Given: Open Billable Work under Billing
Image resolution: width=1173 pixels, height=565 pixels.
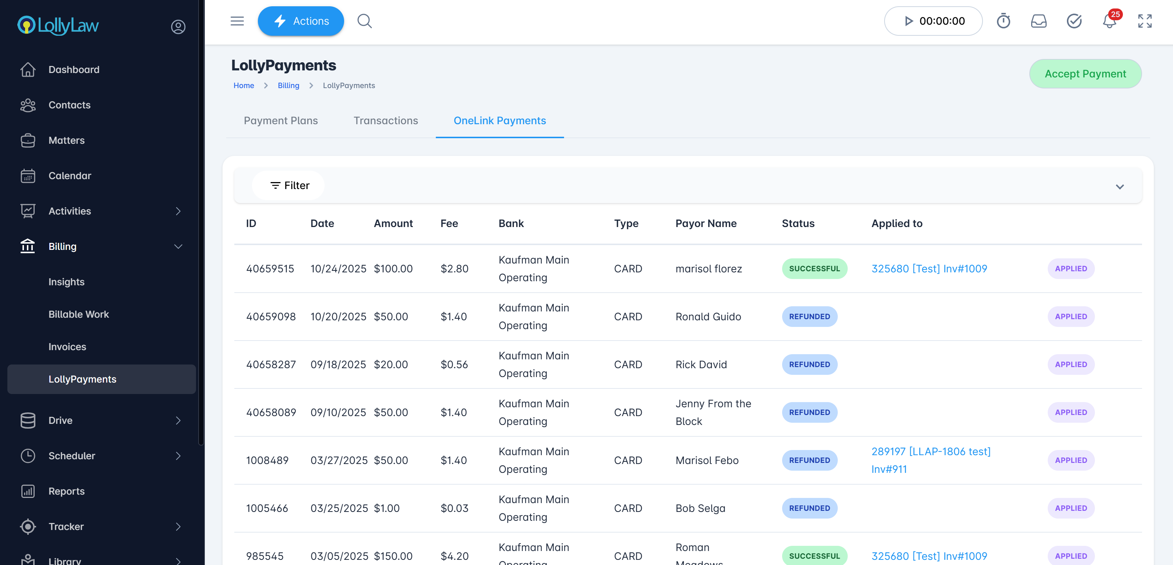Looking at the screenshot, I should pos(79,314).
